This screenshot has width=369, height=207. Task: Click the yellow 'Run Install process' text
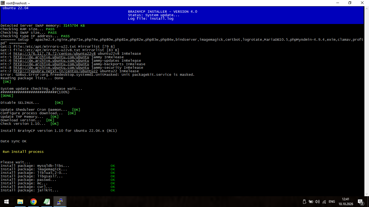[x=23, y=152]
